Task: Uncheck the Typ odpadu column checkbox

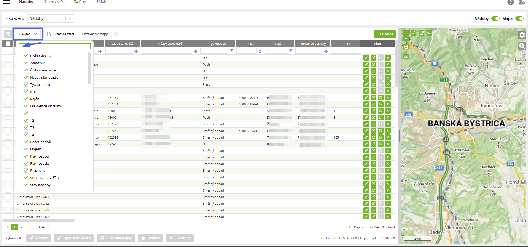Action: [26, 84]
